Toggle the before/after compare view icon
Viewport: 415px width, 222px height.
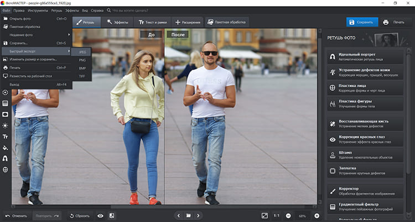pyautogui.click(x=112, y=215)
